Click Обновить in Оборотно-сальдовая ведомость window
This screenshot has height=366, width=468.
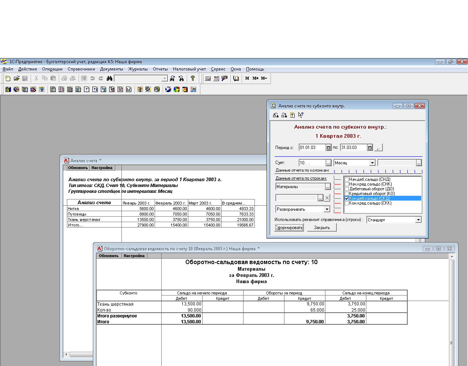click(109, 256)
